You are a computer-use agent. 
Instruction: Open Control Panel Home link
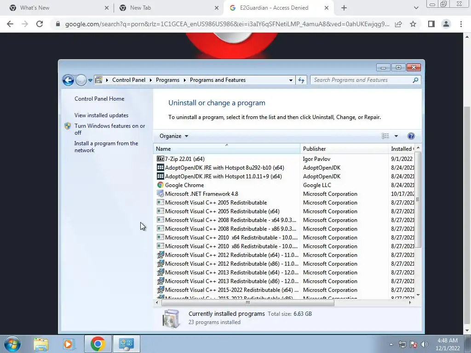pyautogui.click(x=99, y=99)
